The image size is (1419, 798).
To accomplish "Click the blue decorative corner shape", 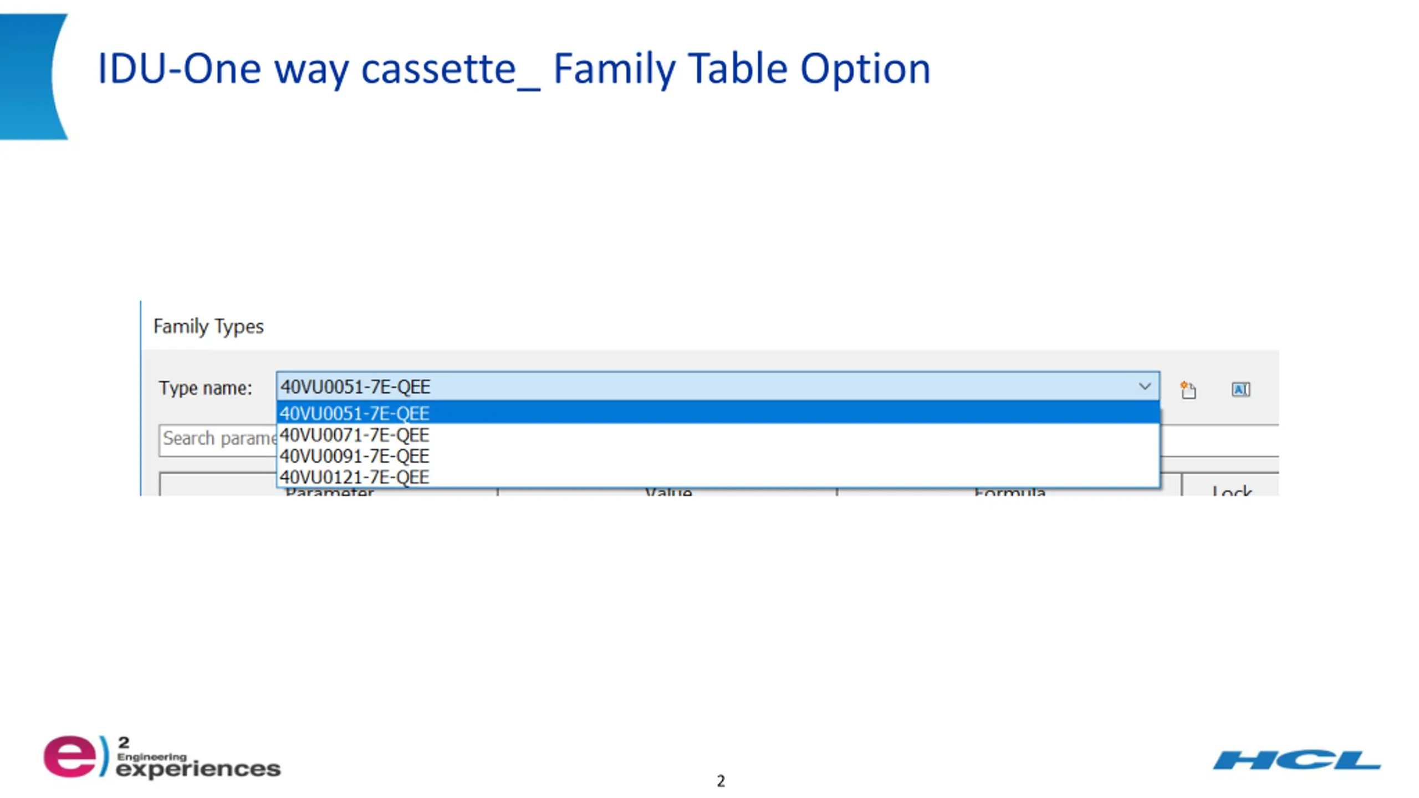I will (32, 76).
